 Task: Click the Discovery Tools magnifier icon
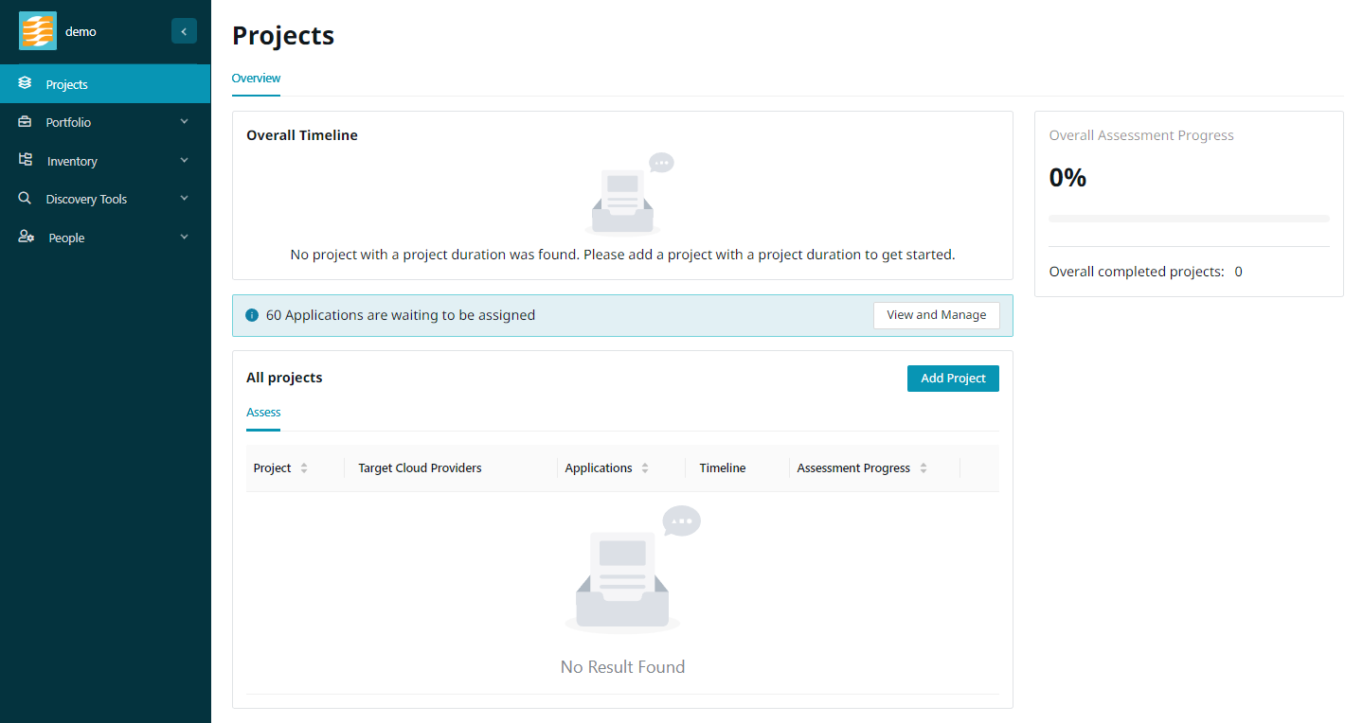coord(26,199)
